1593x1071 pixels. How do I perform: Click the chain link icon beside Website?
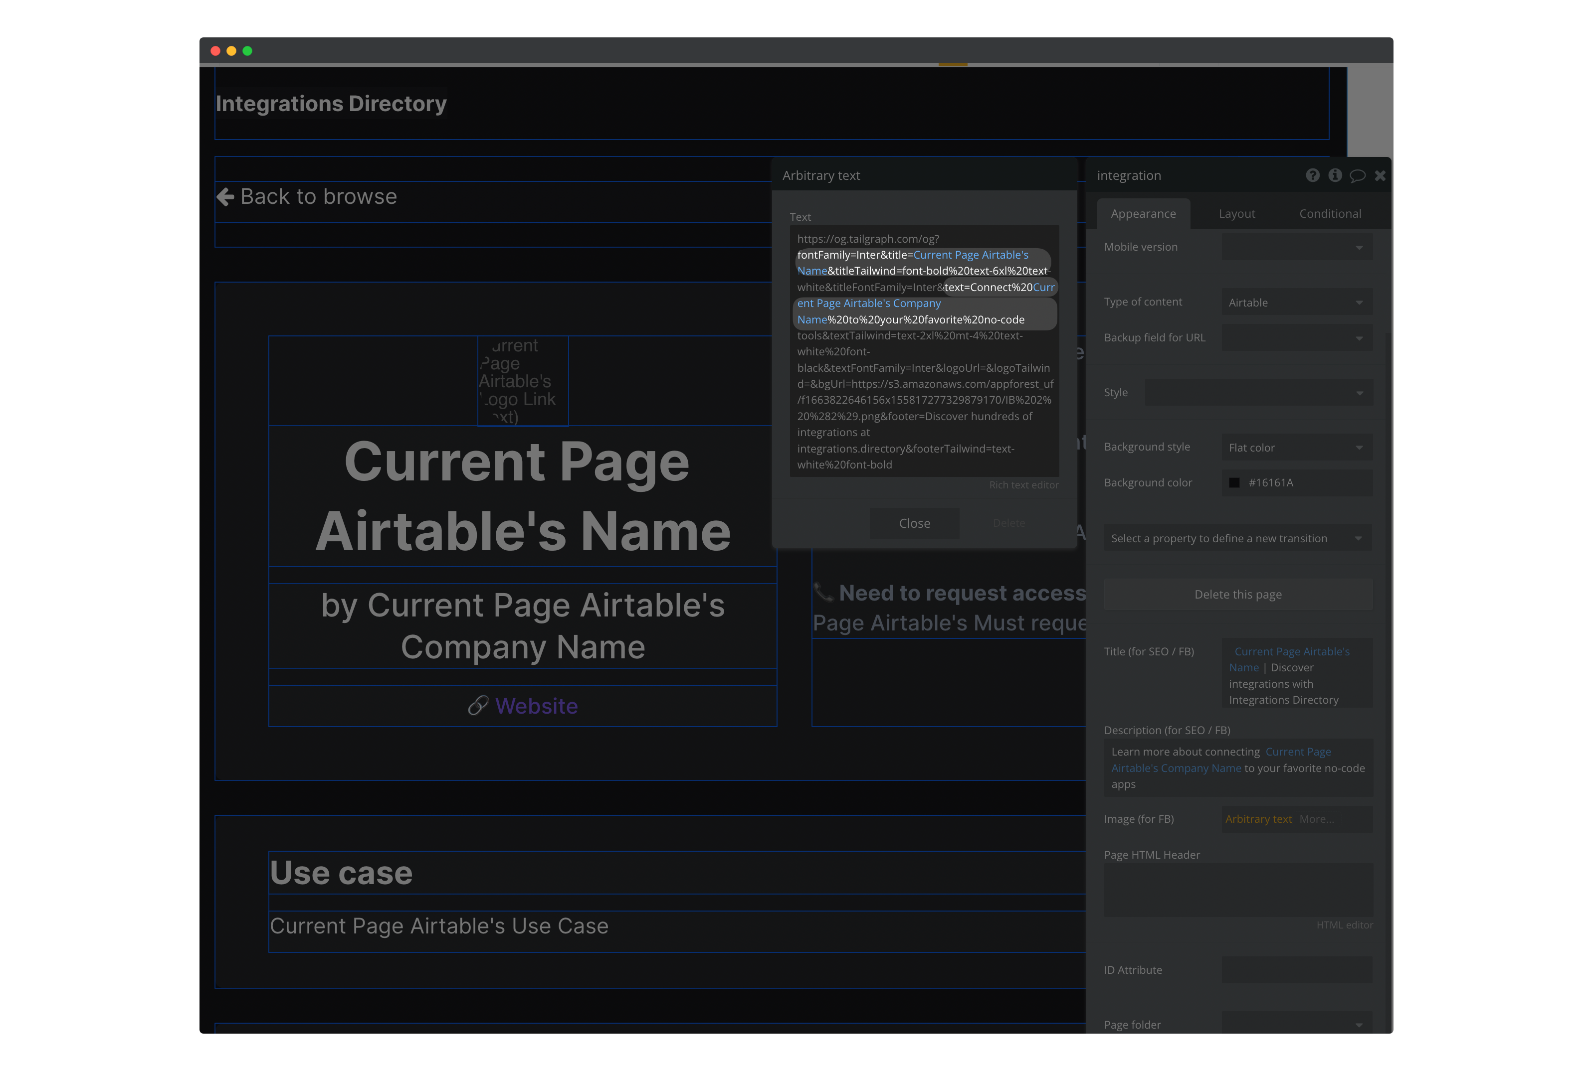[478, 706]
